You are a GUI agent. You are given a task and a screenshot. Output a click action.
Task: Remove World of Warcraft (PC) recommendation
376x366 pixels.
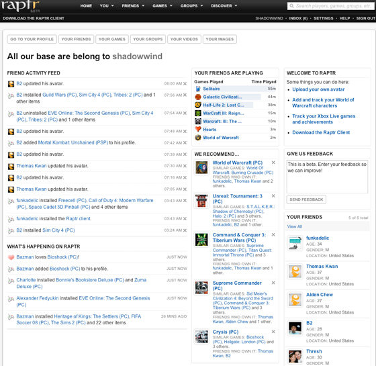tap(273, 163)
